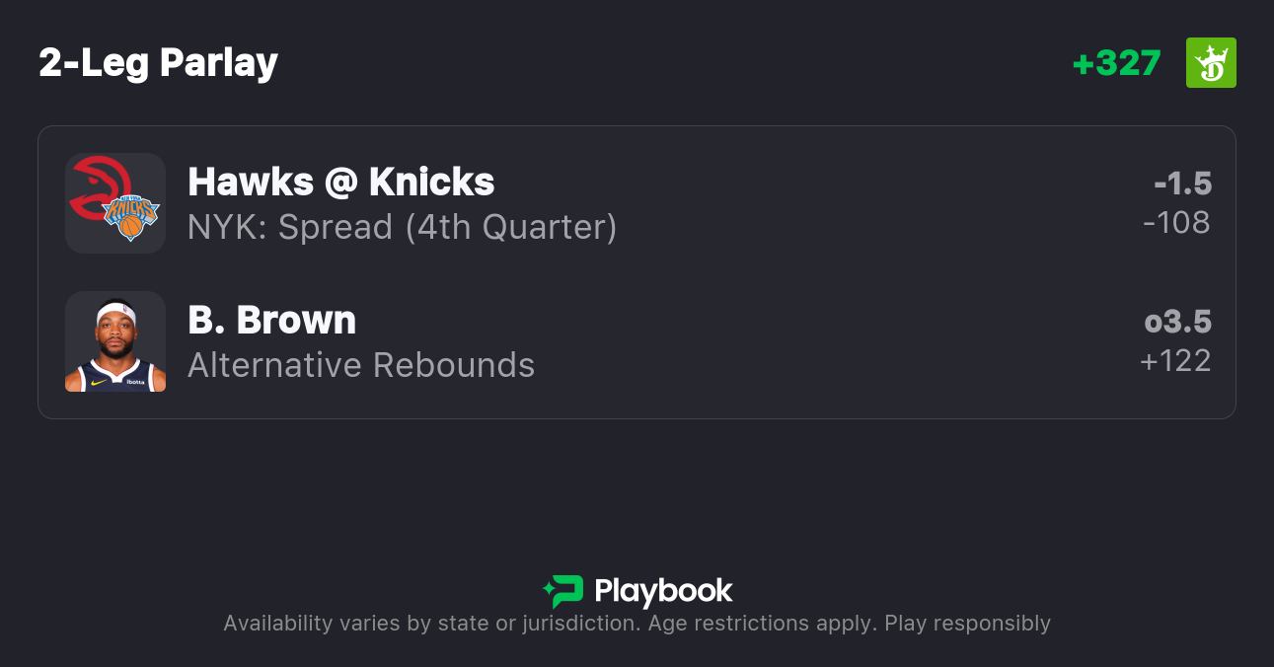The image size is (1274, 667).
Task: Click the DraftKings sportsbook logo icon
Action: (x=1210, y=63)
